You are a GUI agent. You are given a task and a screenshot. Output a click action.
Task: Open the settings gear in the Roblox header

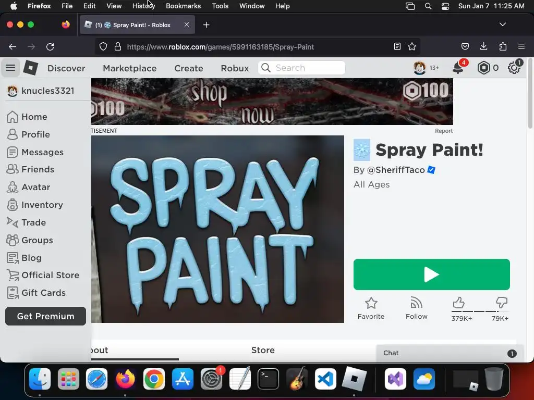[x=514, y=68]
